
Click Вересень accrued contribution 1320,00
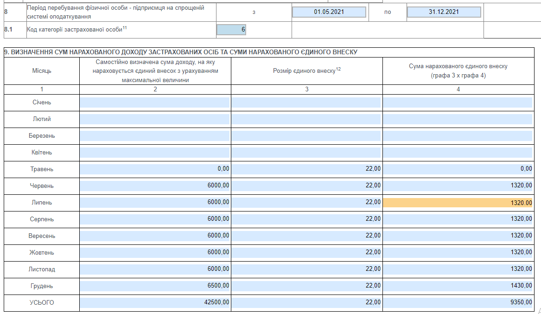[x=458, y=236]
